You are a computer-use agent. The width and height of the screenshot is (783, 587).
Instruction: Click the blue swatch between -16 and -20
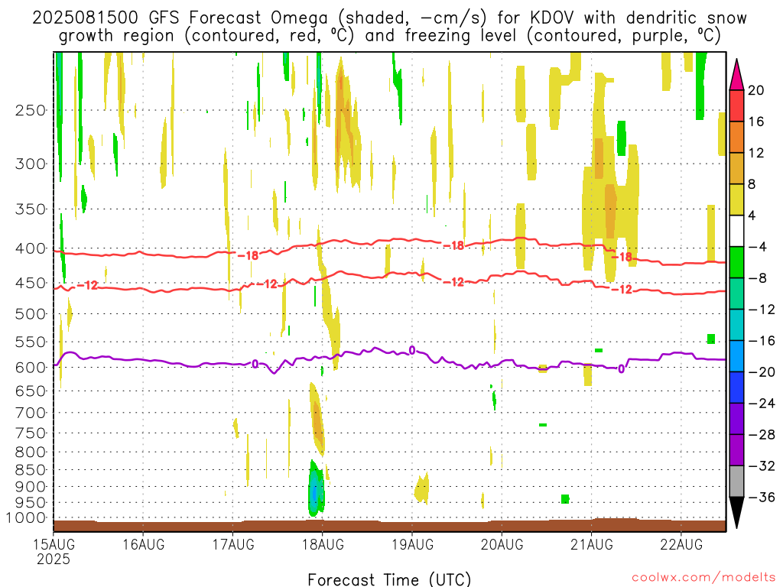click(x=736, y=356)
